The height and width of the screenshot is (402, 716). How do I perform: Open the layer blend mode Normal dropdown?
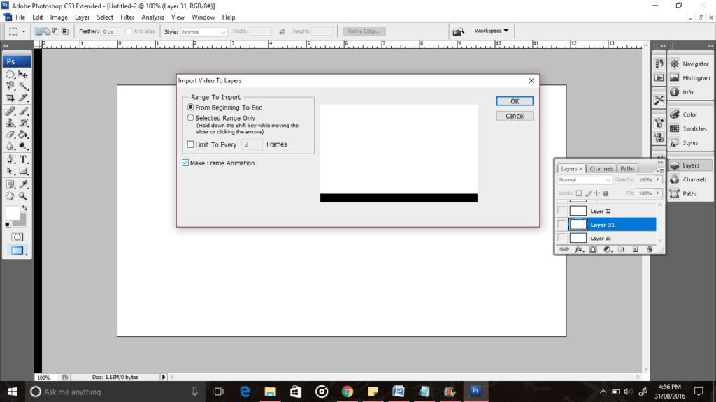coord(584,179)
